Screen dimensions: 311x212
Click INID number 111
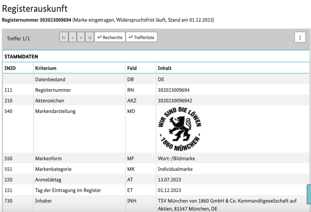(x=8, y=90)
